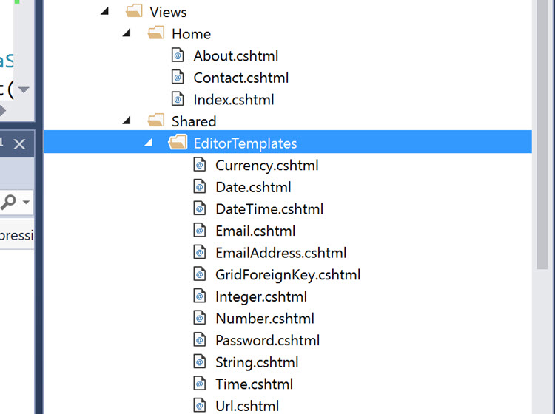
Task: Select Integer.cshtml file
Action: [261, 296]
